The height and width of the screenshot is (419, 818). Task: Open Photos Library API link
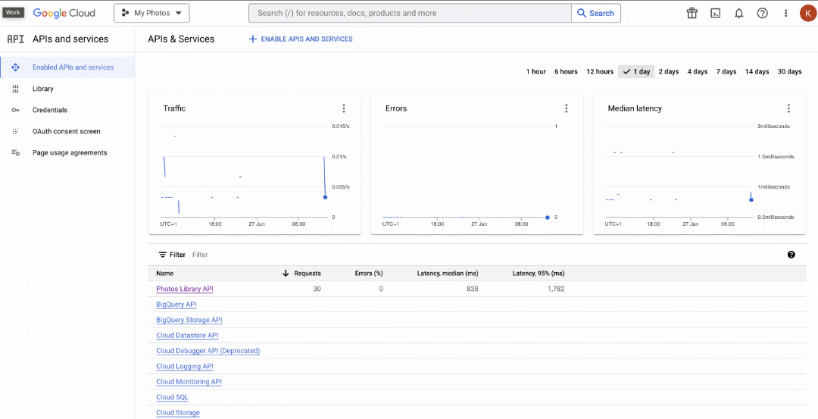[185, 289]
